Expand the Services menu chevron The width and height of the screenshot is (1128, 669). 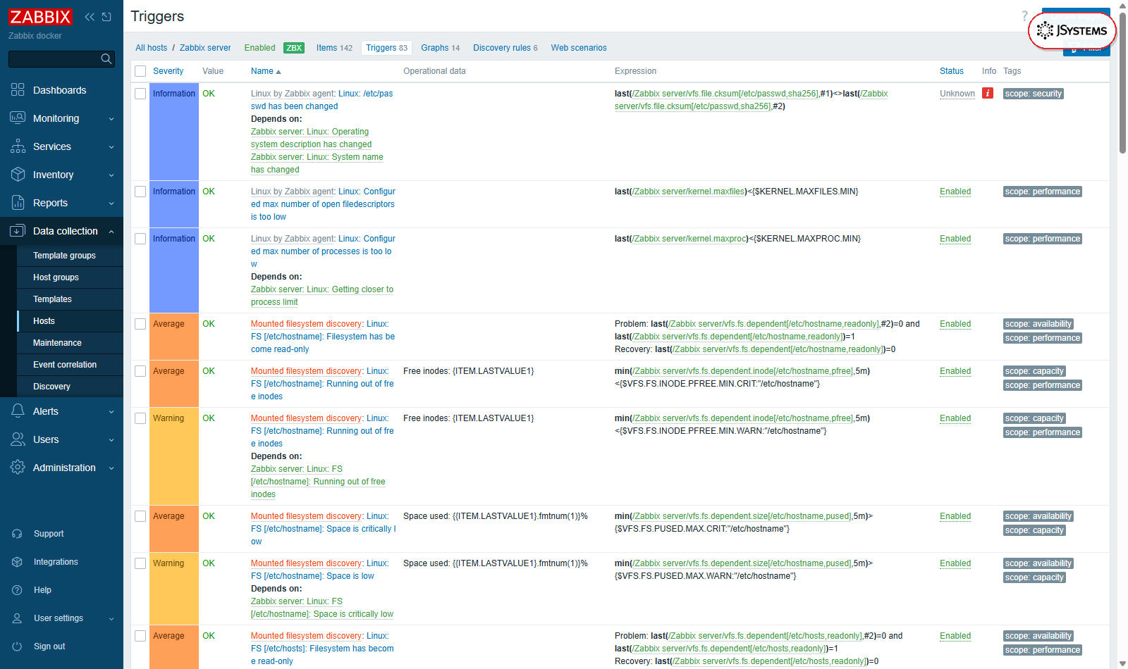[111, 147]
